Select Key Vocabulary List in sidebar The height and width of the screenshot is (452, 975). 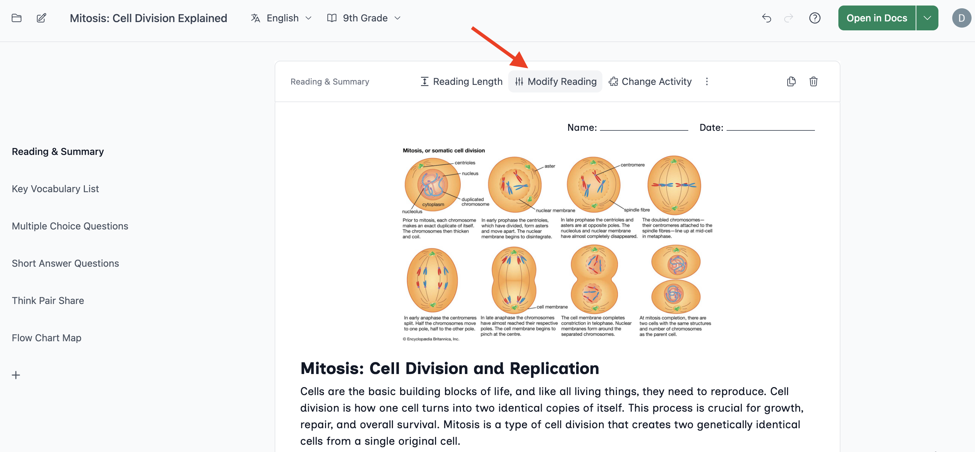pyautogui.click(x=55, y=188)
